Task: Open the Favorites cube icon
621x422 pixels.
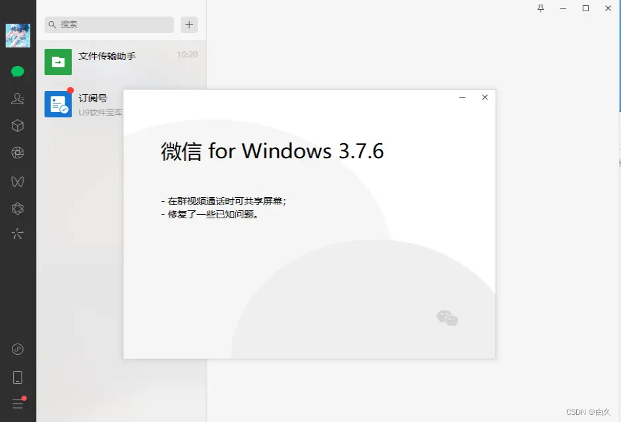Action: coord(17,125)
